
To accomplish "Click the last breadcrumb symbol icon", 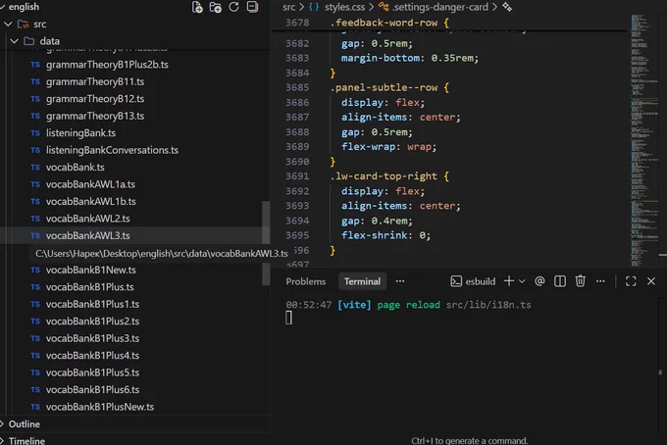I will click(x=507, y=7).
